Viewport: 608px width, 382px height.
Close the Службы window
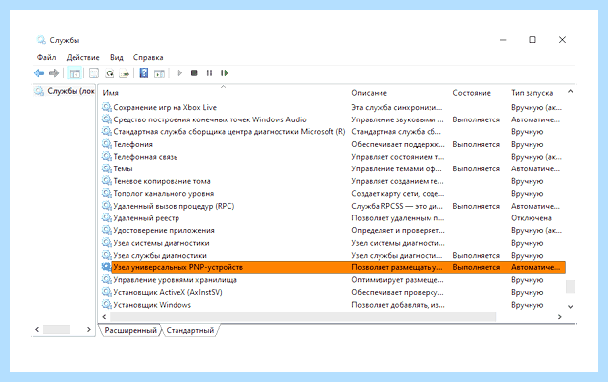[562, 40]
